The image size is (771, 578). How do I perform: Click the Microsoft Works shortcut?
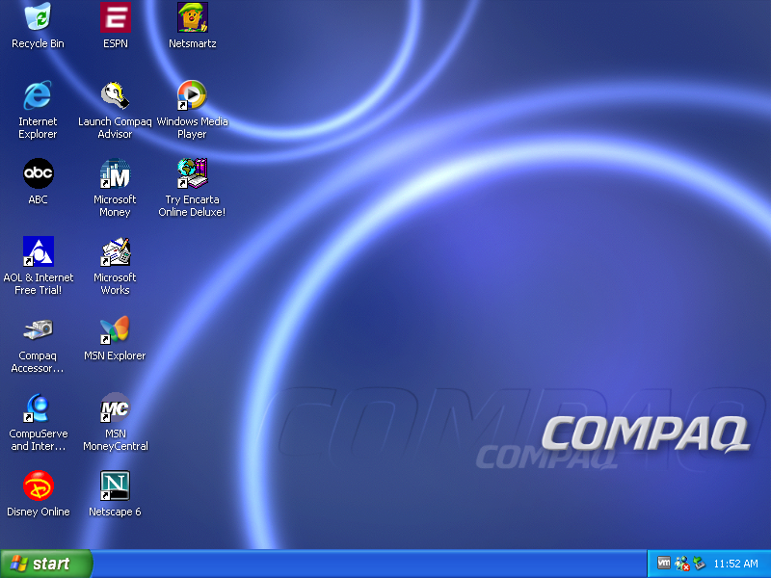point(115,251)
